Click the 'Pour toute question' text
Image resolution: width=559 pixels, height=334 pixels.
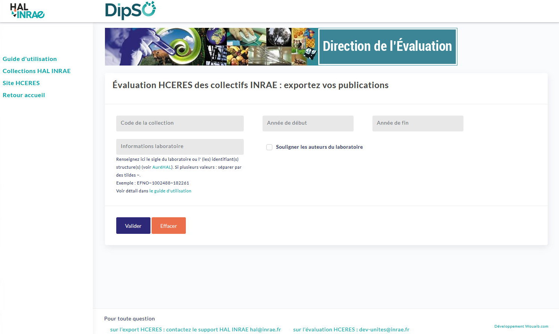click(129, 319)
